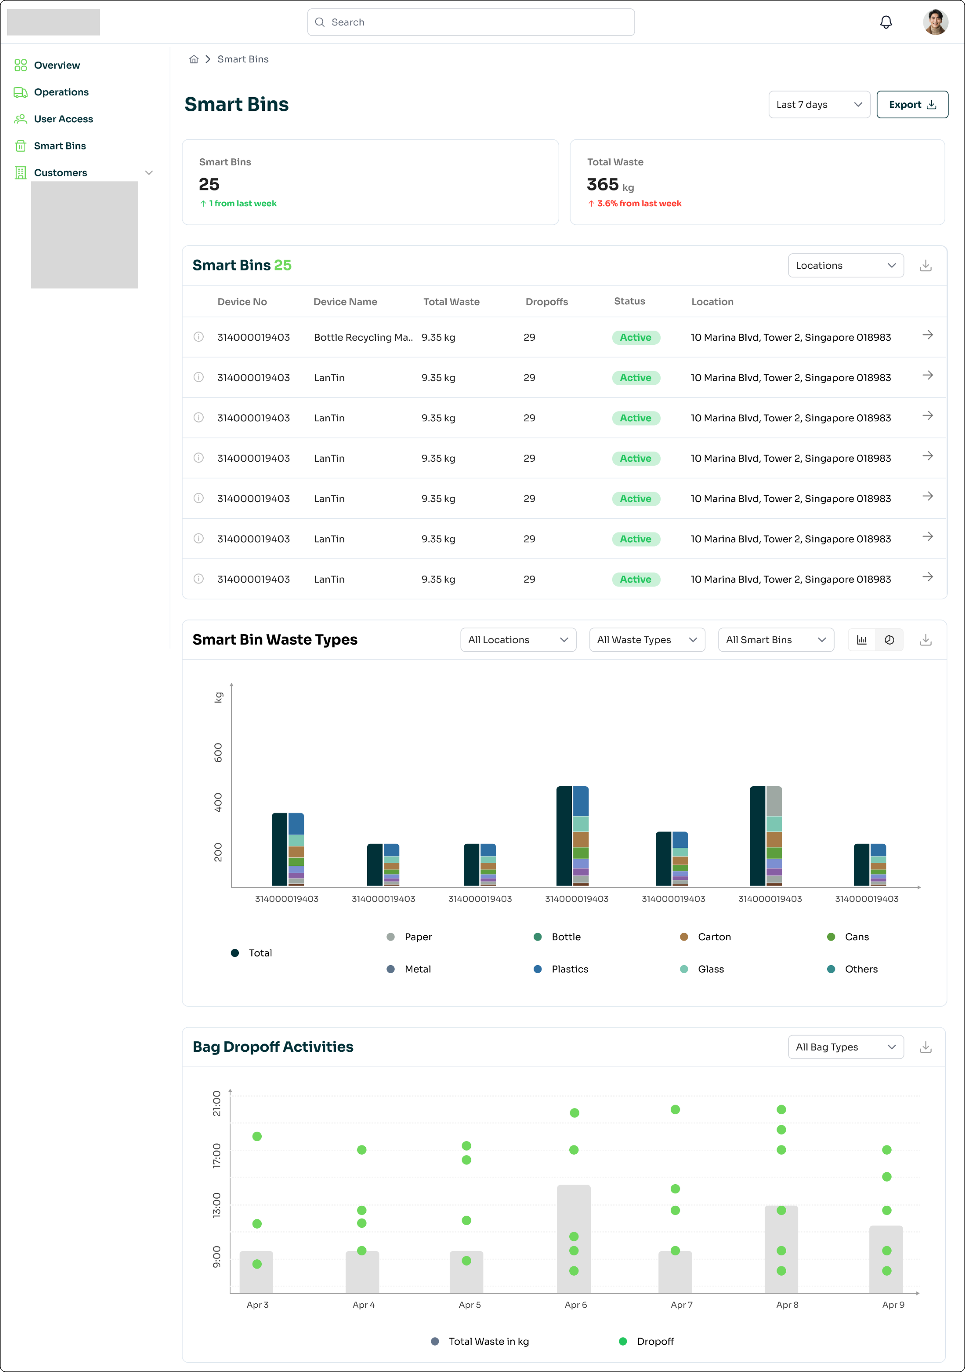
Task: Click the Apr 3 total waste bar
Action: [256, 1272]
